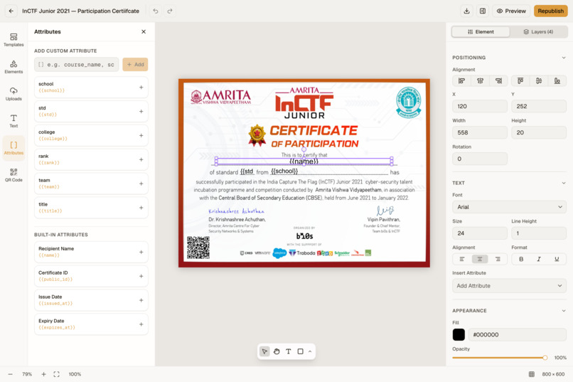Align element to vertical middle
Image resolution: width=573 pixels, height=382 pixels.
(539, 81)
